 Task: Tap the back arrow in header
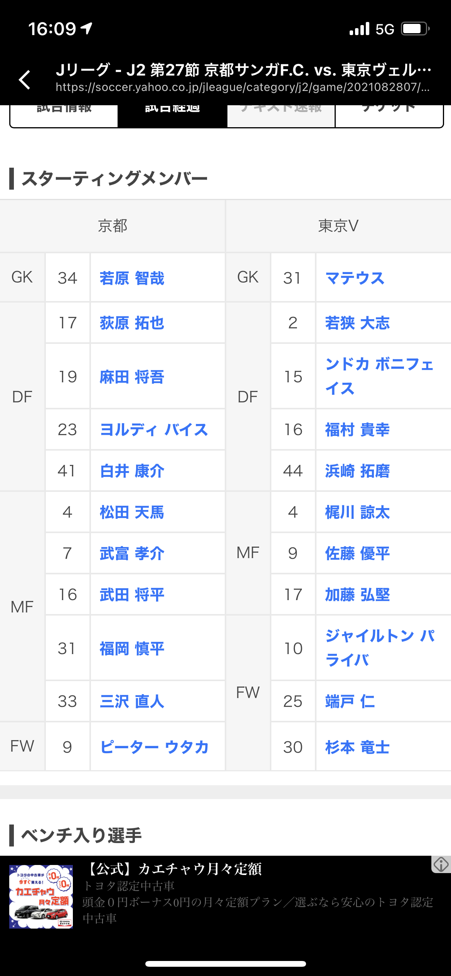(x=25, y=79)
